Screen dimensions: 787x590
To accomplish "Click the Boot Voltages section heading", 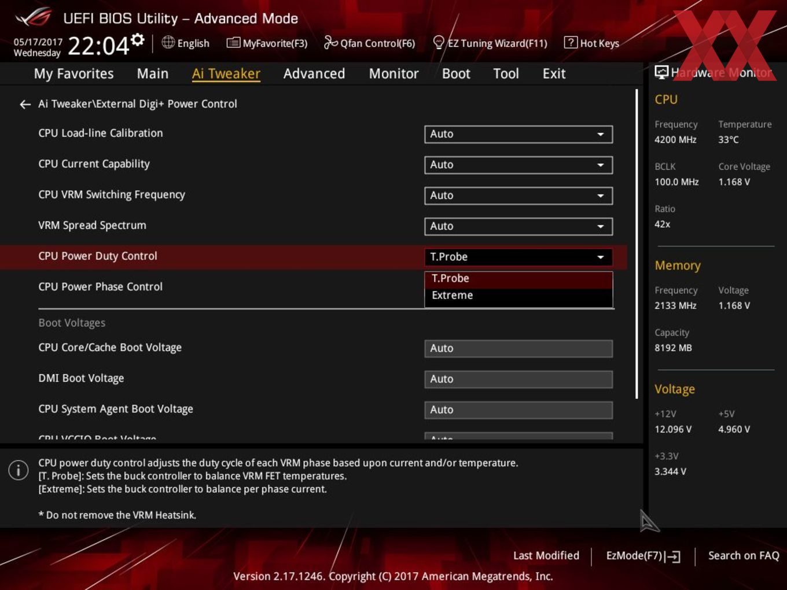I will (72, 323).
